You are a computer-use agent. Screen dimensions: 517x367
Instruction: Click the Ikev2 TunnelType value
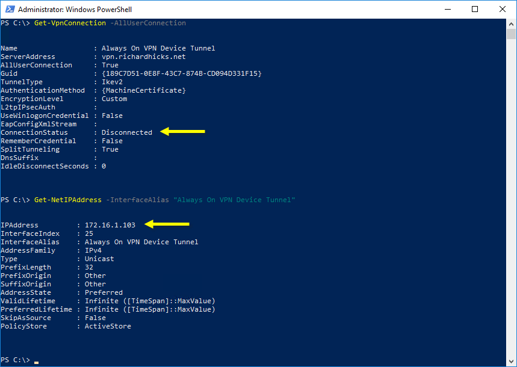pyautogui.click(x=112, y=82)
